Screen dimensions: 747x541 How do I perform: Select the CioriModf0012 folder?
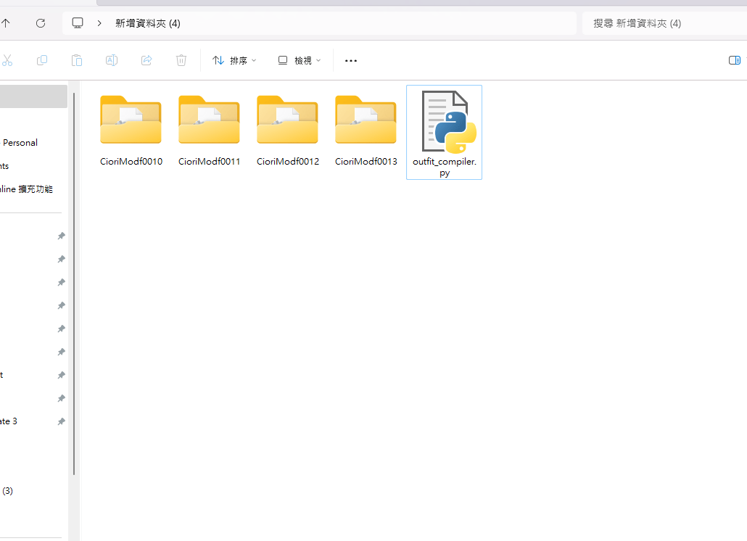288,131
